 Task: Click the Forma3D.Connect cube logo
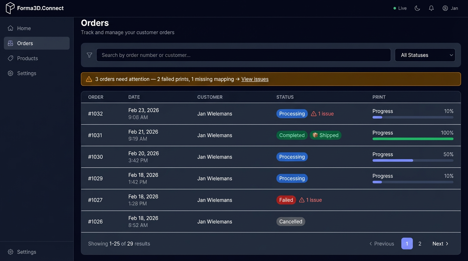click(10, 8)
